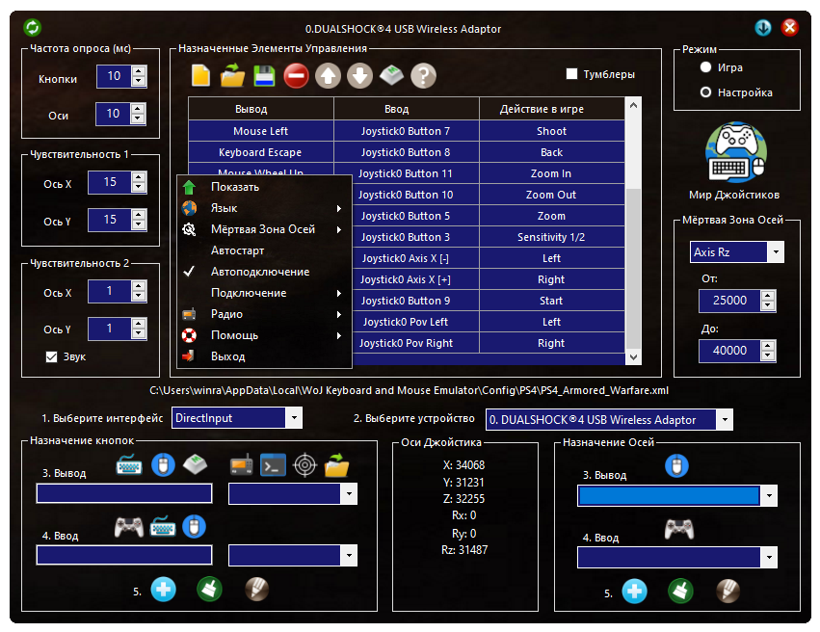Enable the Тумблеры checkbox
Viewport: 820px width, 632px height.
571,74
